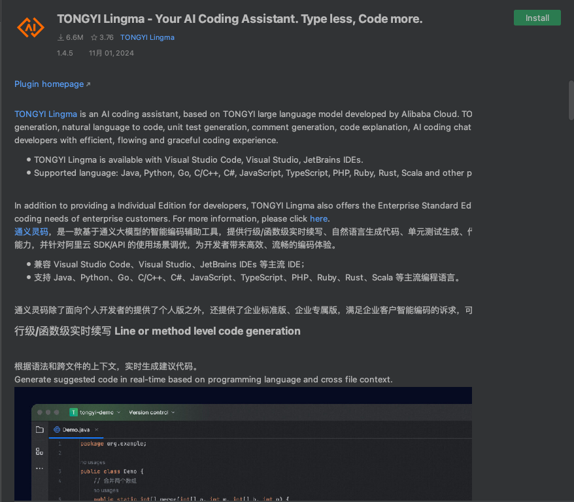Viewport: 574px width, 502px height.
Task: Open the tongyi-demo project dropdown in the screenshot
Action: click(x=95, y=412)
